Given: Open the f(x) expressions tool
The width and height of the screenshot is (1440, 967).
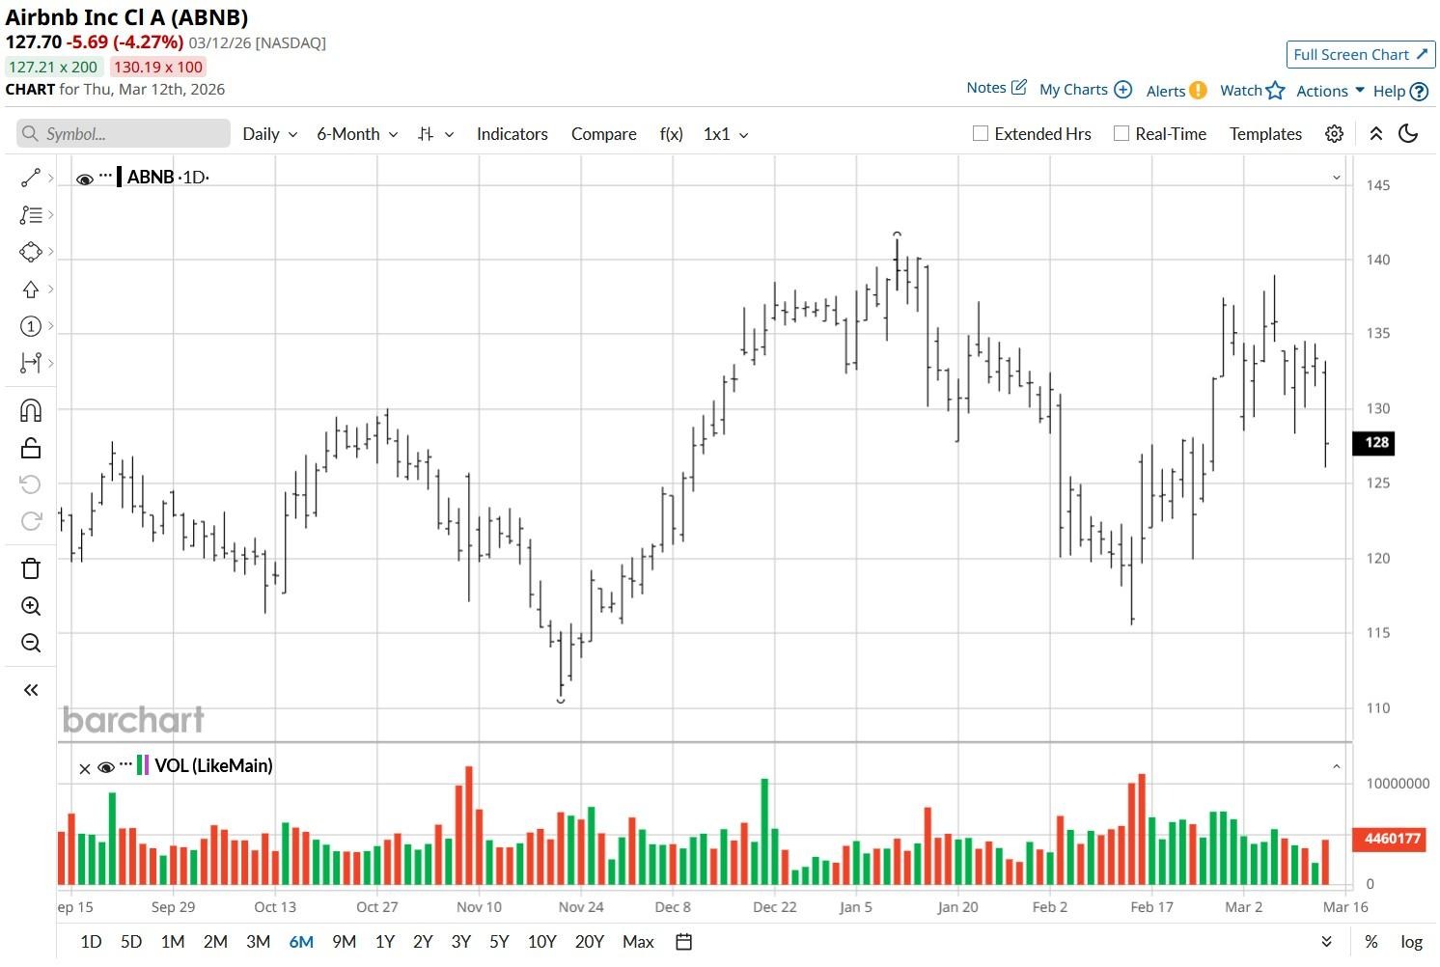Looking at the screenshot, I should pyautogui.click(x=672, y=134).
